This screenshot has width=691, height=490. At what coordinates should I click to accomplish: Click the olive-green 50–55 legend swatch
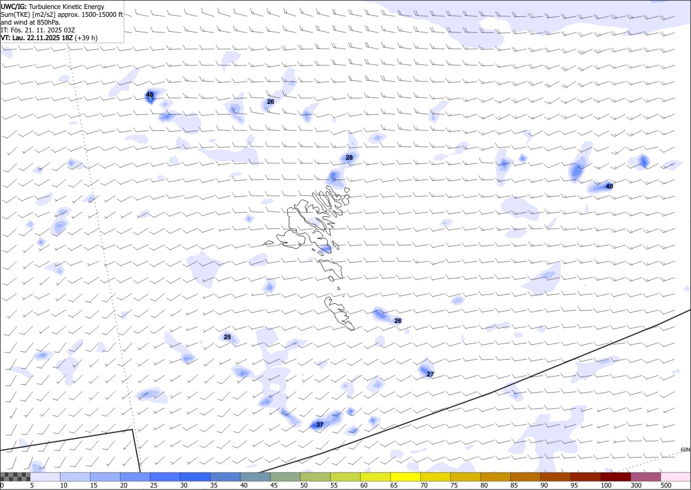(315, 477)
